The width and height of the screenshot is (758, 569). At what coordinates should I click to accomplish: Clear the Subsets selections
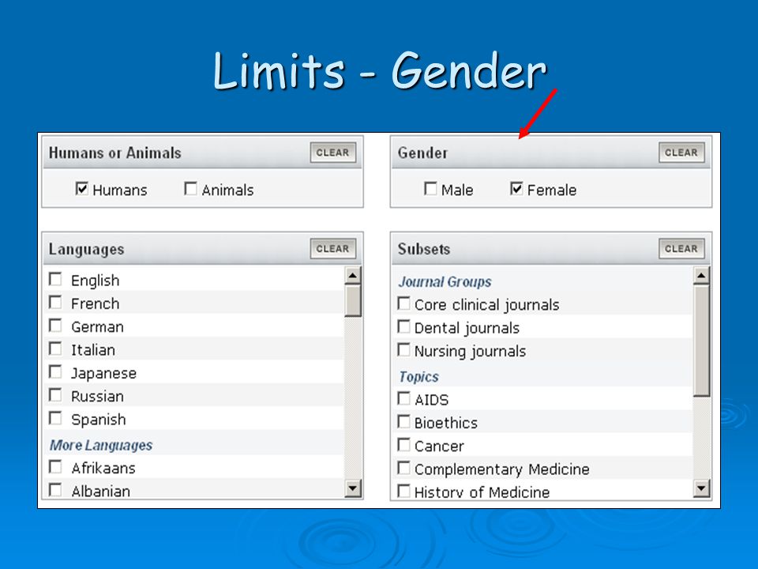pos(681,249)
